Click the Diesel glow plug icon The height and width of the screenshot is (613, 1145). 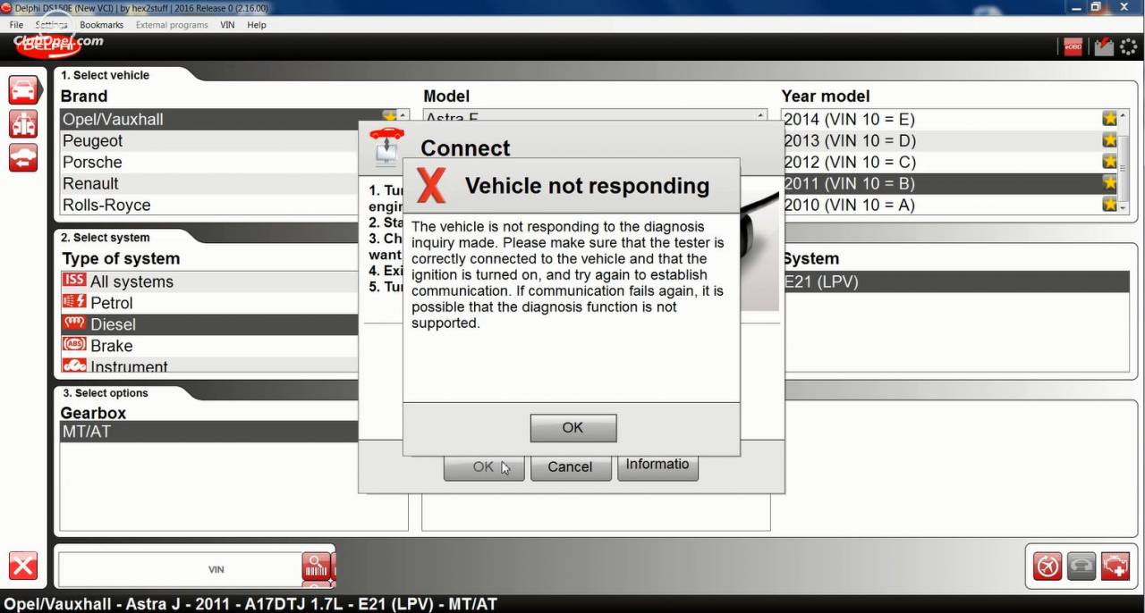[x=74, y=323]
